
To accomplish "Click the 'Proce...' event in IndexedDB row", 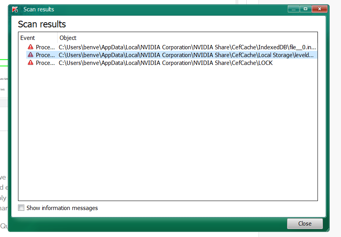I will pos(45,47).
